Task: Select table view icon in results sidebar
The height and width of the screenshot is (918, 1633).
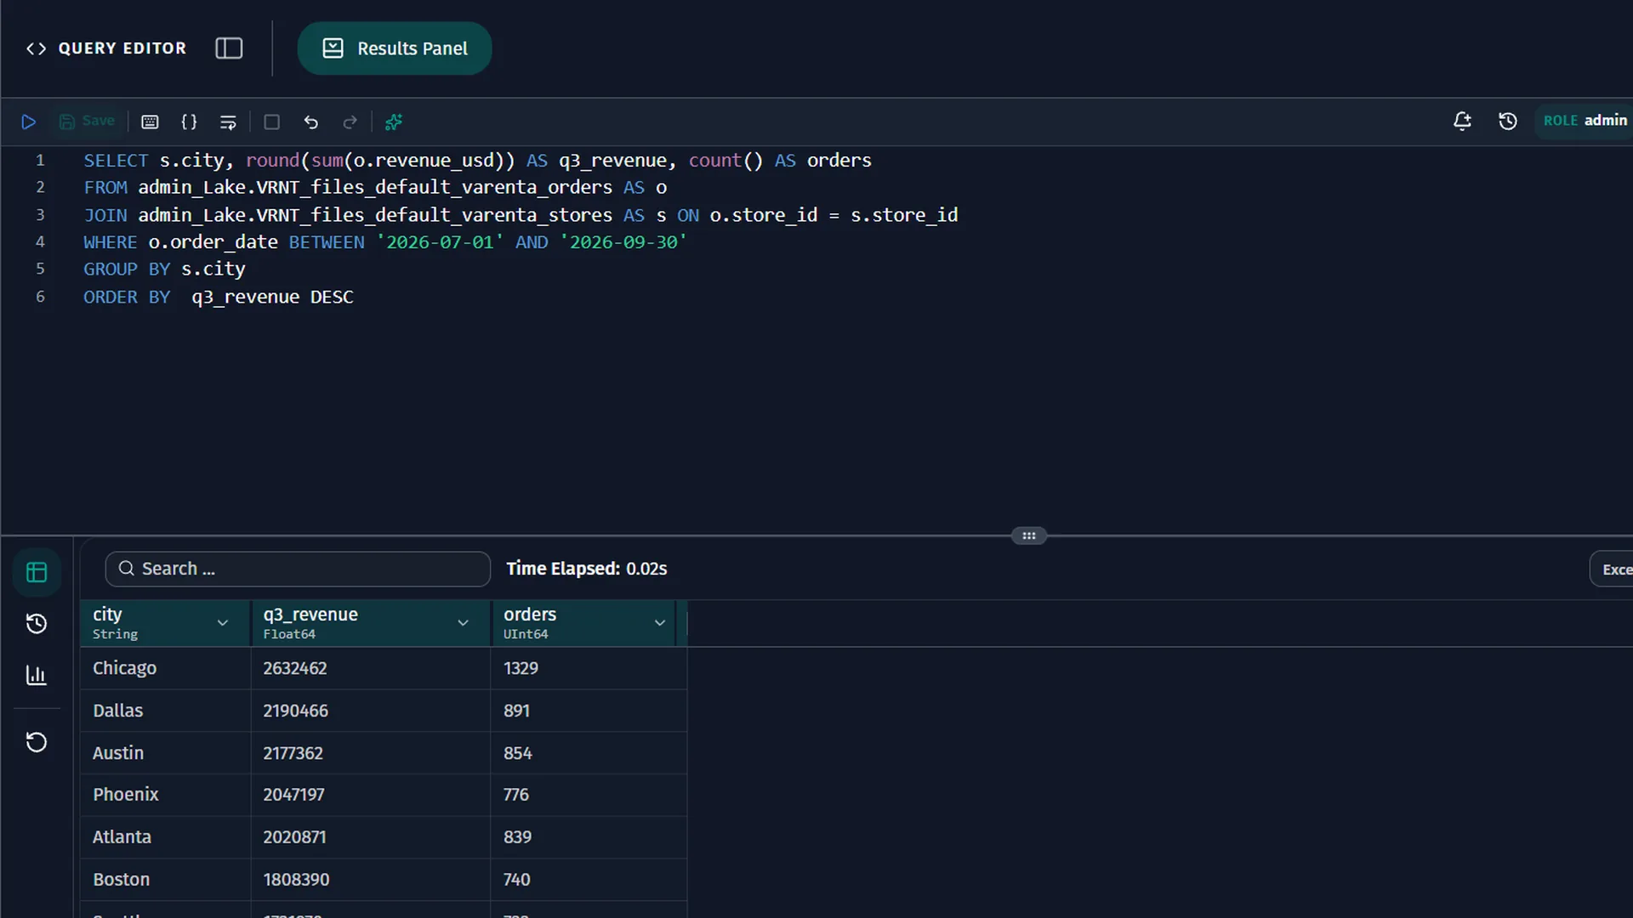Action: pos(37,572)
